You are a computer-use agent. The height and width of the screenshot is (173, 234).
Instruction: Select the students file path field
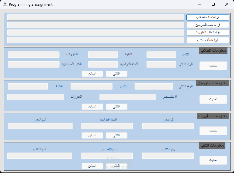96,18
